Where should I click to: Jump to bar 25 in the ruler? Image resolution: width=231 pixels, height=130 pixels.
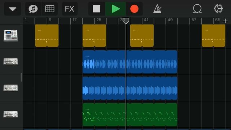99,20
